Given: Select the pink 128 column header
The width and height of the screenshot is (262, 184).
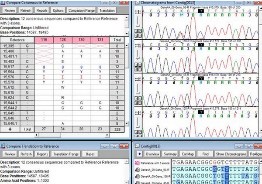Looking at the screenshot, I should click(x=62, y=40).
